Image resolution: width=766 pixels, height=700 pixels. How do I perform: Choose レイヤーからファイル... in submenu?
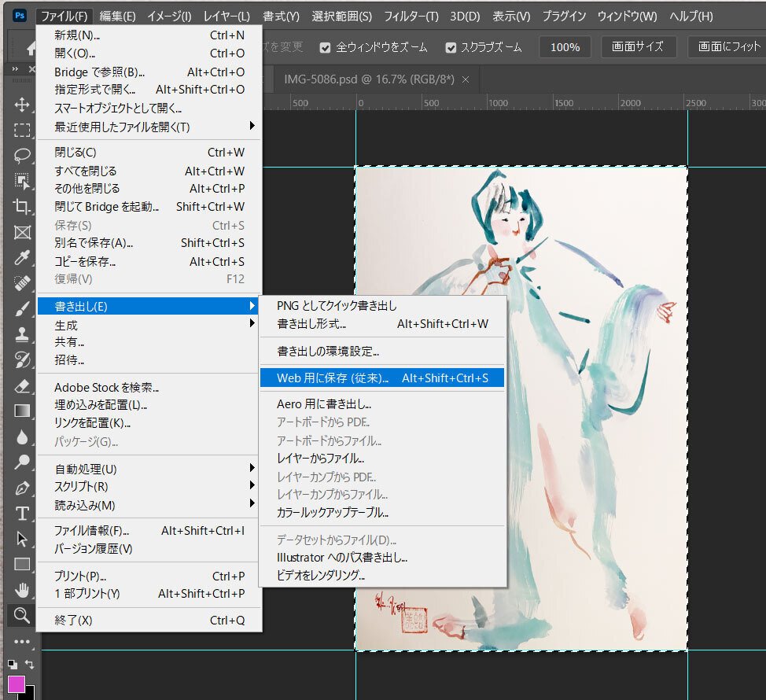coord(382,459)
